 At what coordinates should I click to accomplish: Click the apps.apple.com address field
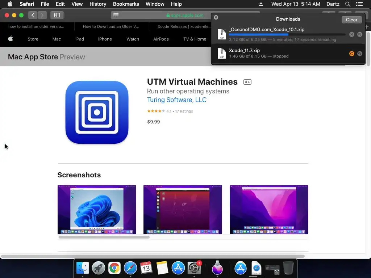(185, 15)
